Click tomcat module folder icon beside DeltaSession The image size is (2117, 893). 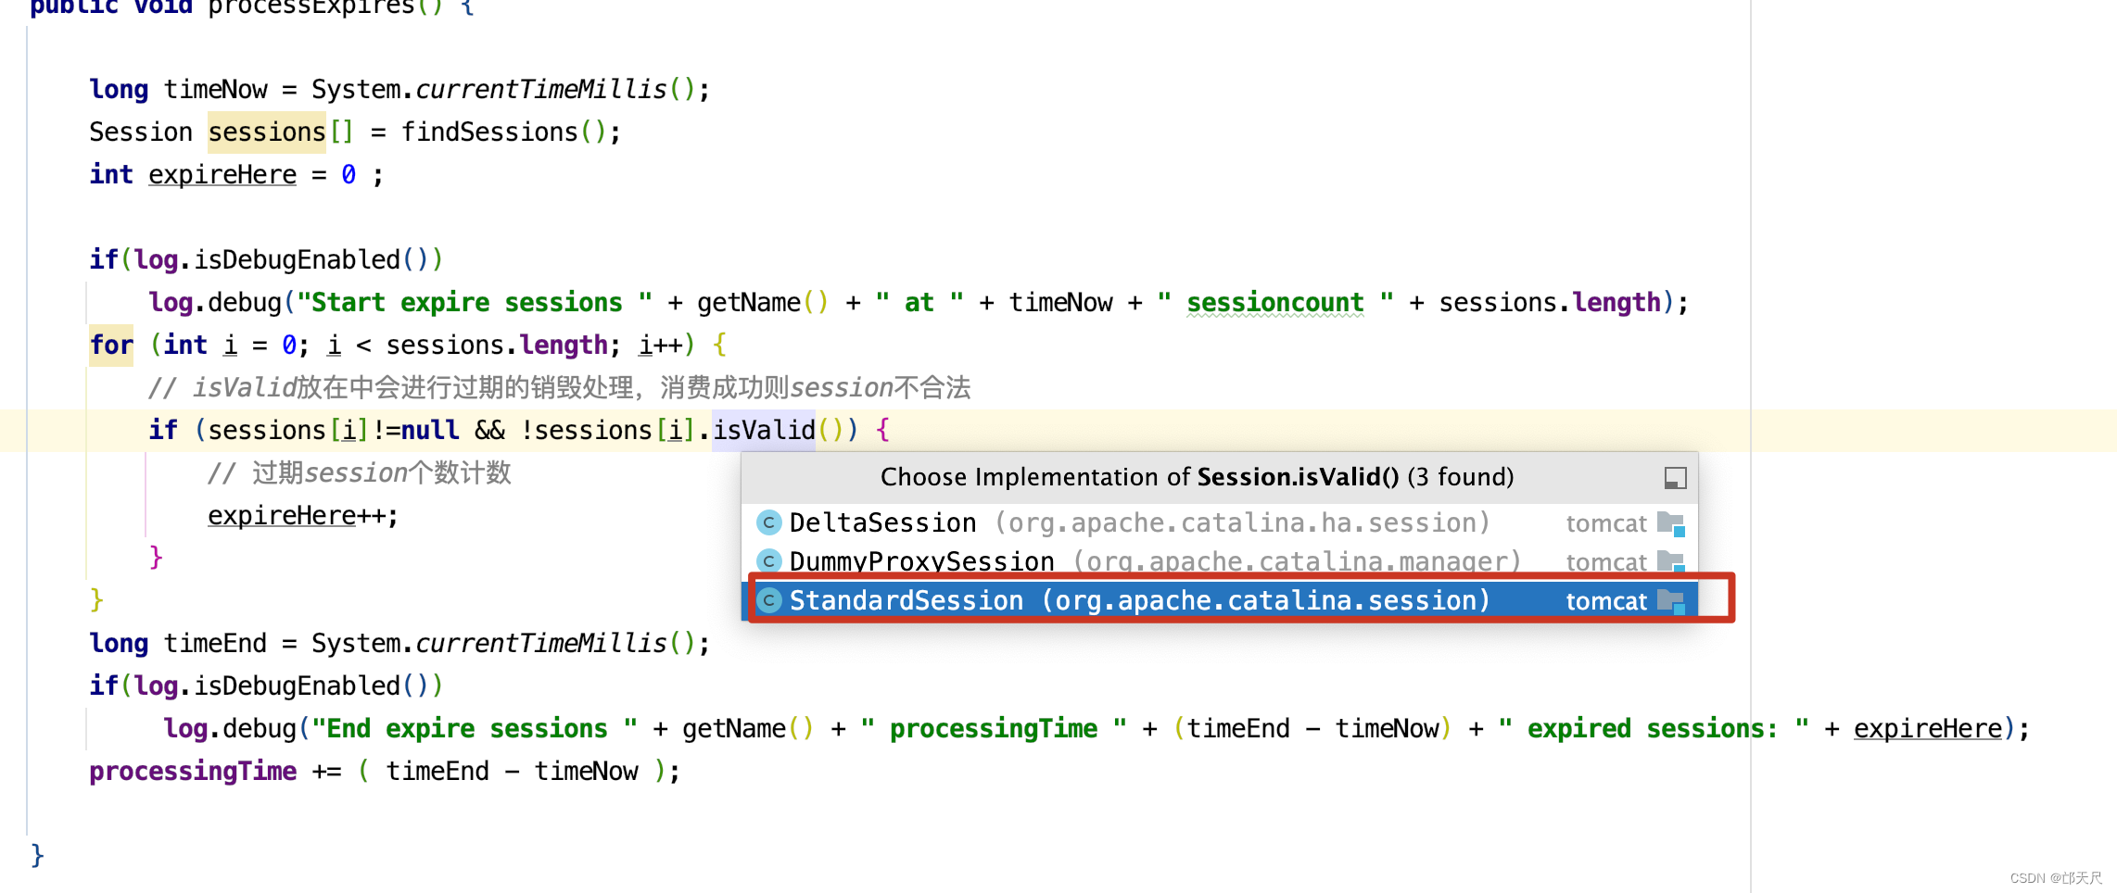(x=1671, y=524)
